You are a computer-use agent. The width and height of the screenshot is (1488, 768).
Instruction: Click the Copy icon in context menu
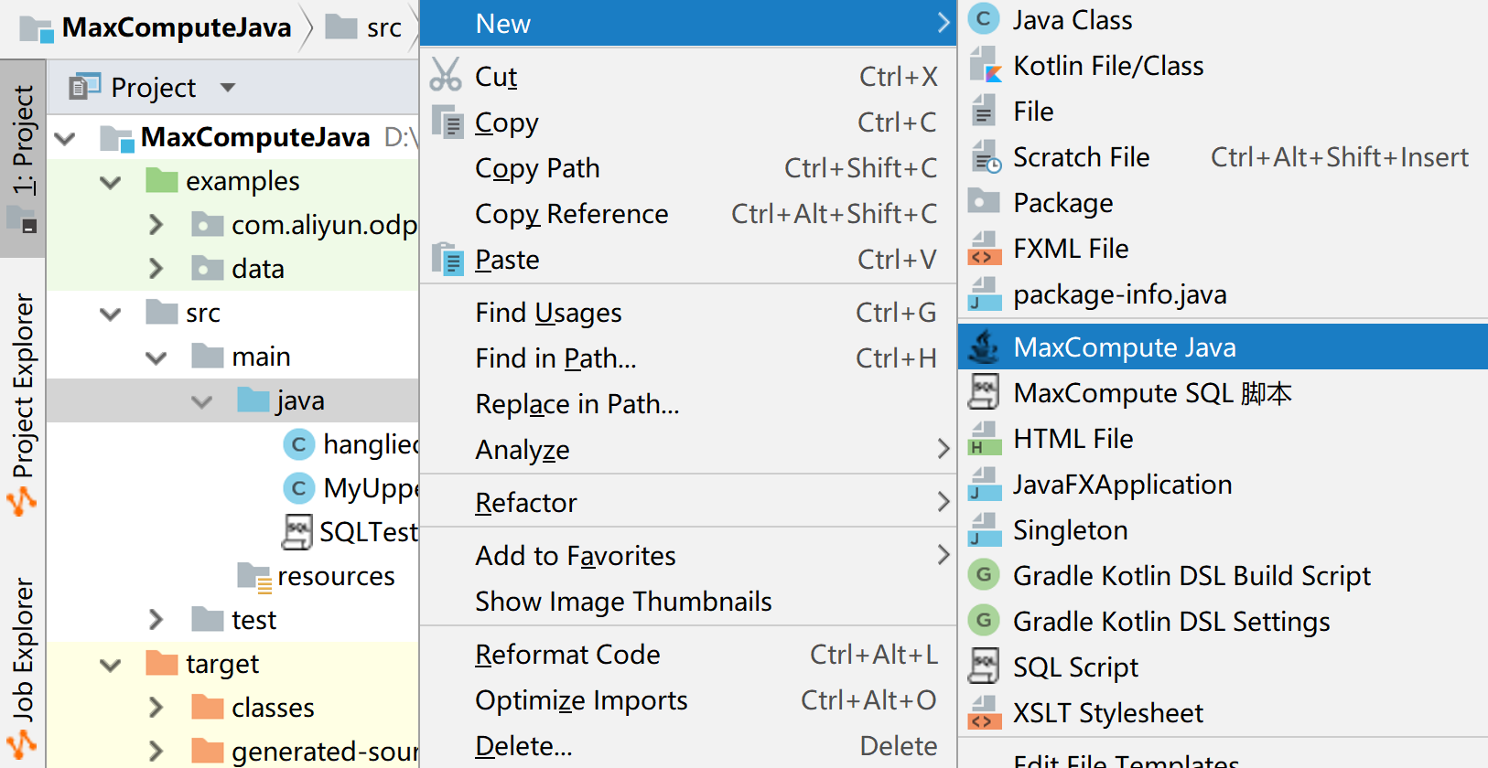point(447,122)
